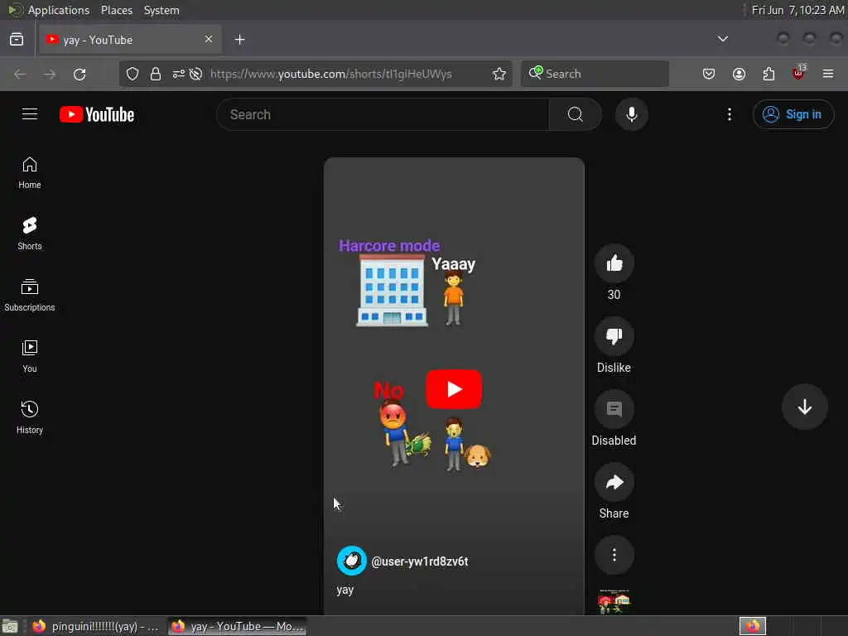Open the You section

coord(30,357)
